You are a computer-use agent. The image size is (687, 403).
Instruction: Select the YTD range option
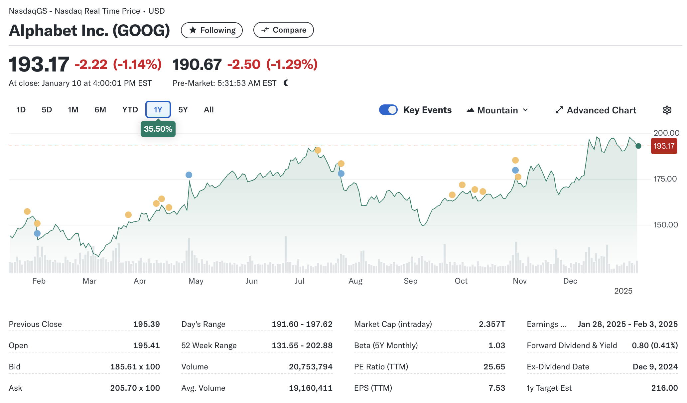(130, 110)
